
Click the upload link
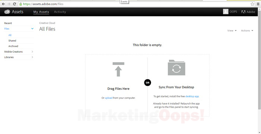109,98
